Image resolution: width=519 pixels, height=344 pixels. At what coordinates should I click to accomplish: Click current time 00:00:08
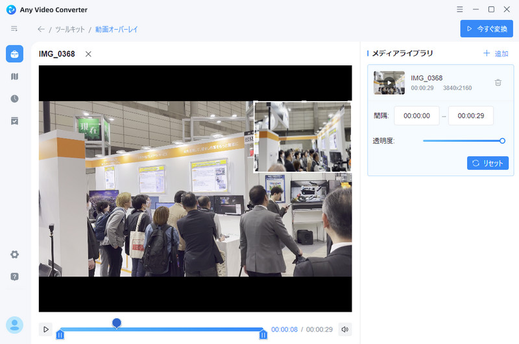(284, 330)
